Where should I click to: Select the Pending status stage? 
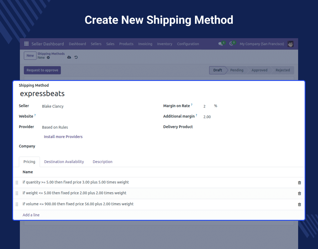tap(237, 70)
